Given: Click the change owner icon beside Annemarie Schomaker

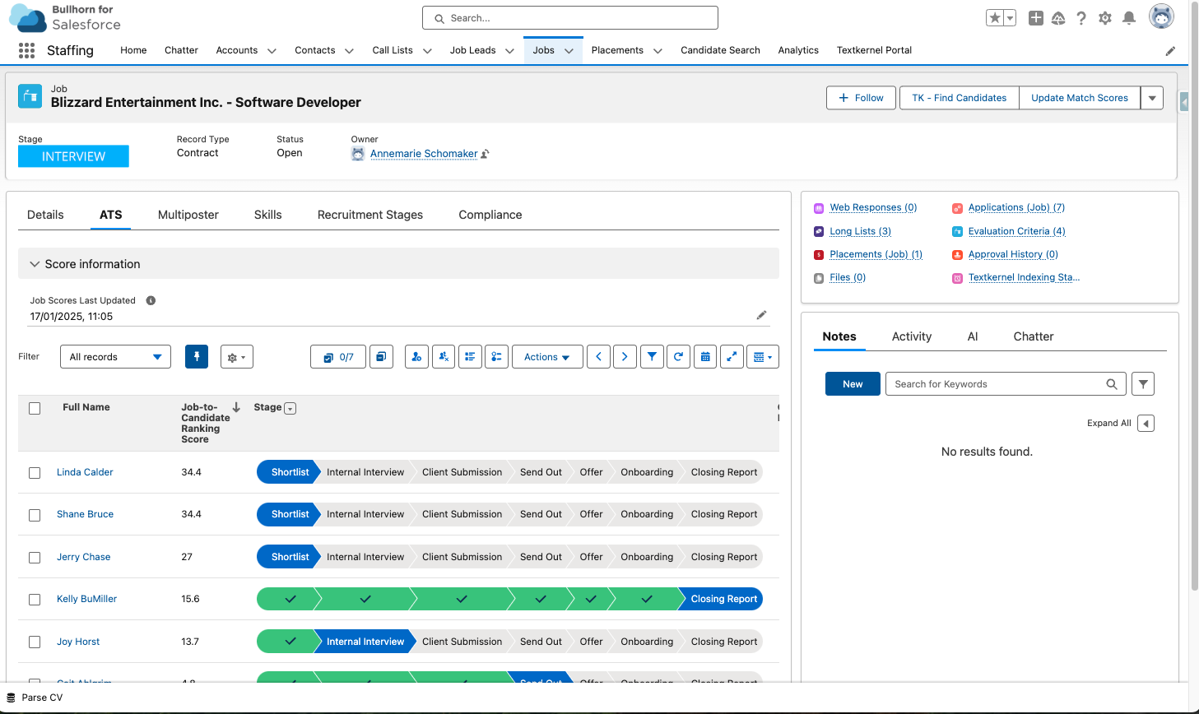Looking at the screenshot, I should 486,154.
